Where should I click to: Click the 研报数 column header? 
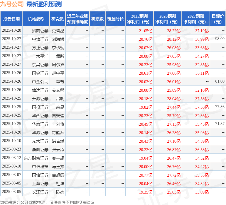coord(97,19)
